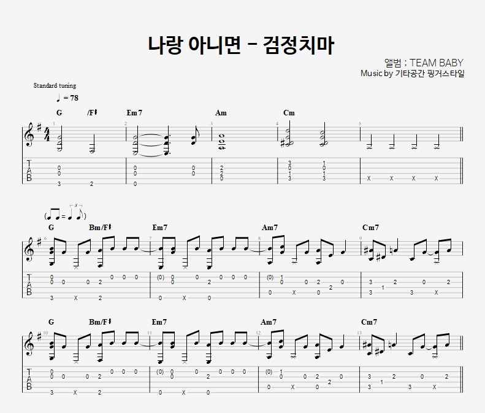Click the song title 나랑 아니면 - 검정치마
The image size is (485, 413).
coord(241,45)
